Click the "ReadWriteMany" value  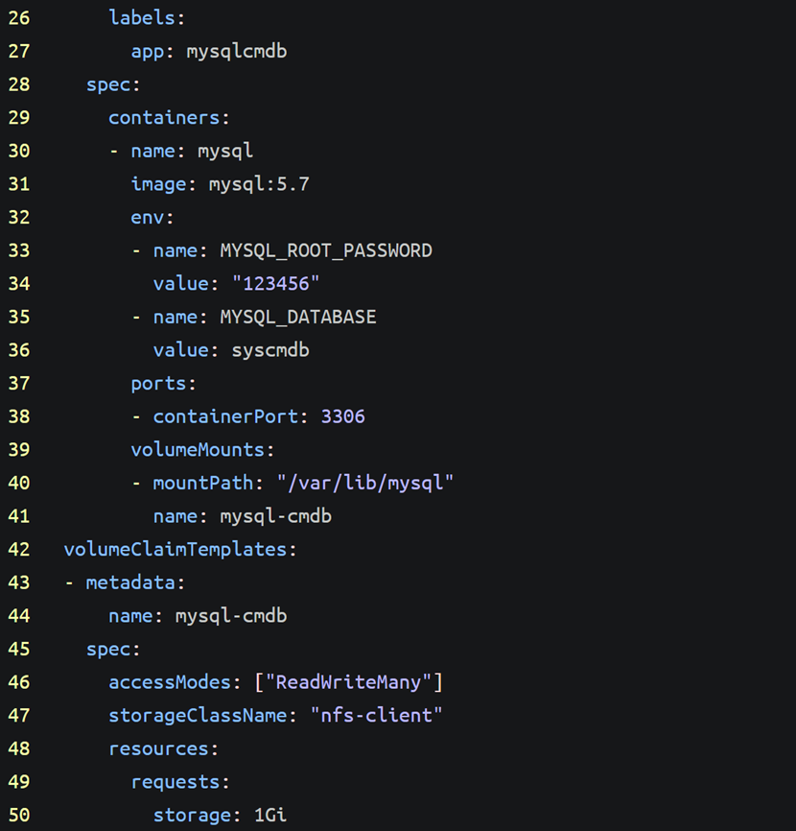[x=349, y=682]
